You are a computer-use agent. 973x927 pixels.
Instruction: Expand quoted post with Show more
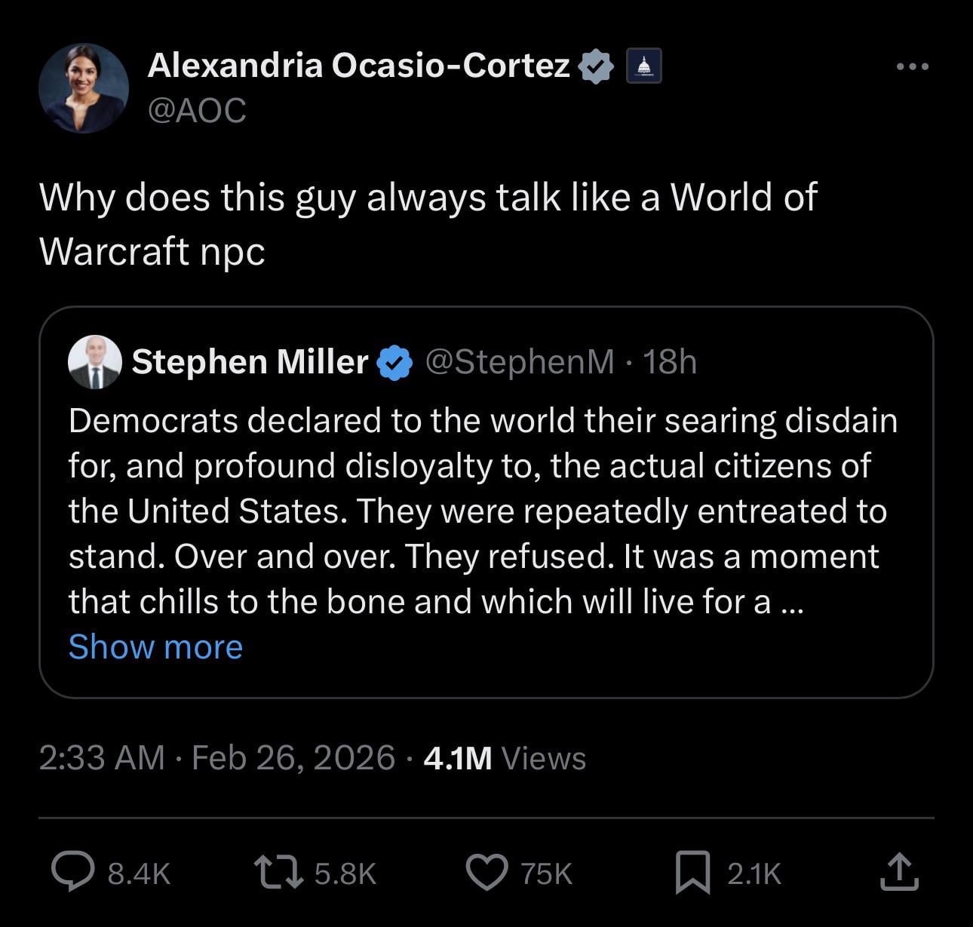pos(155,647)
